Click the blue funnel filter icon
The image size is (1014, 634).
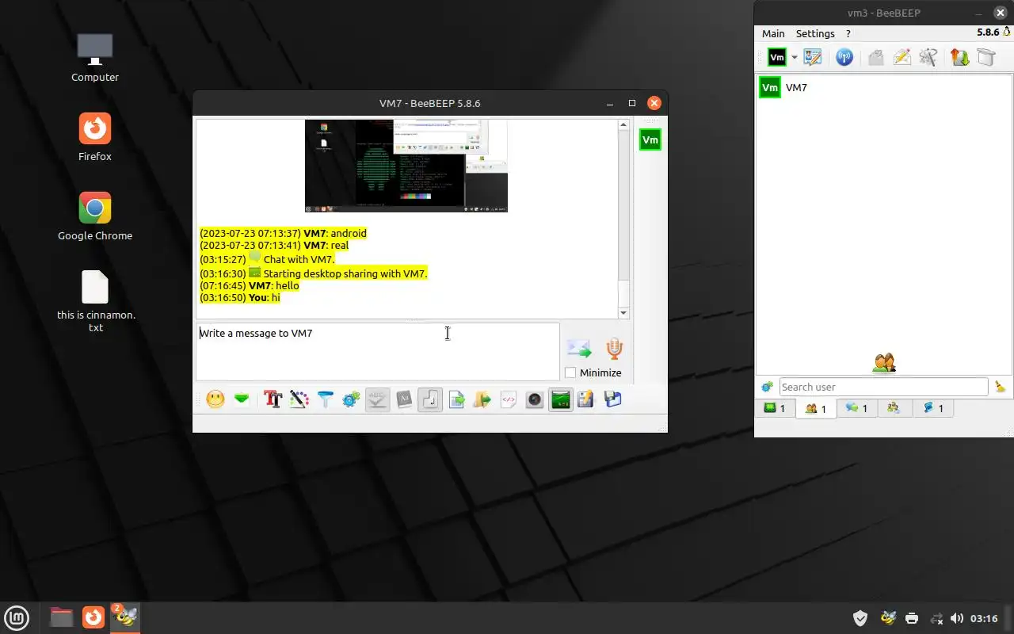[x=326, y=399]
